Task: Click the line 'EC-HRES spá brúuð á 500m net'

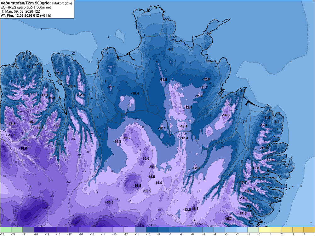Action: 26,7
